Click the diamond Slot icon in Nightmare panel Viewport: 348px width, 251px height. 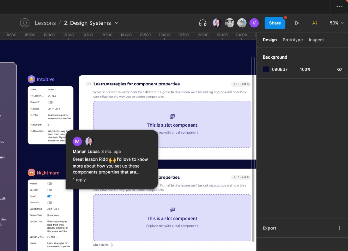tap(49, 237)
